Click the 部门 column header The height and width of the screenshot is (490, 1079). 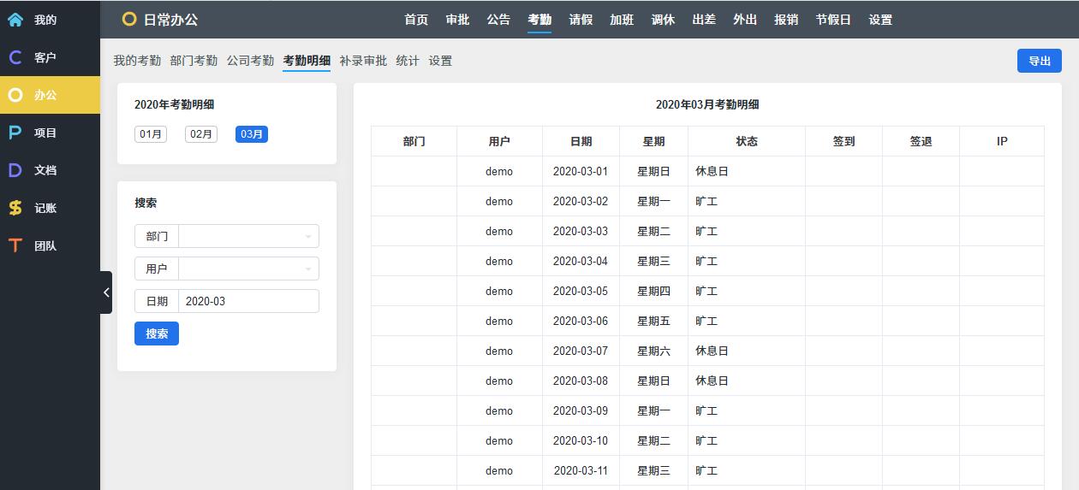[414, 141]
